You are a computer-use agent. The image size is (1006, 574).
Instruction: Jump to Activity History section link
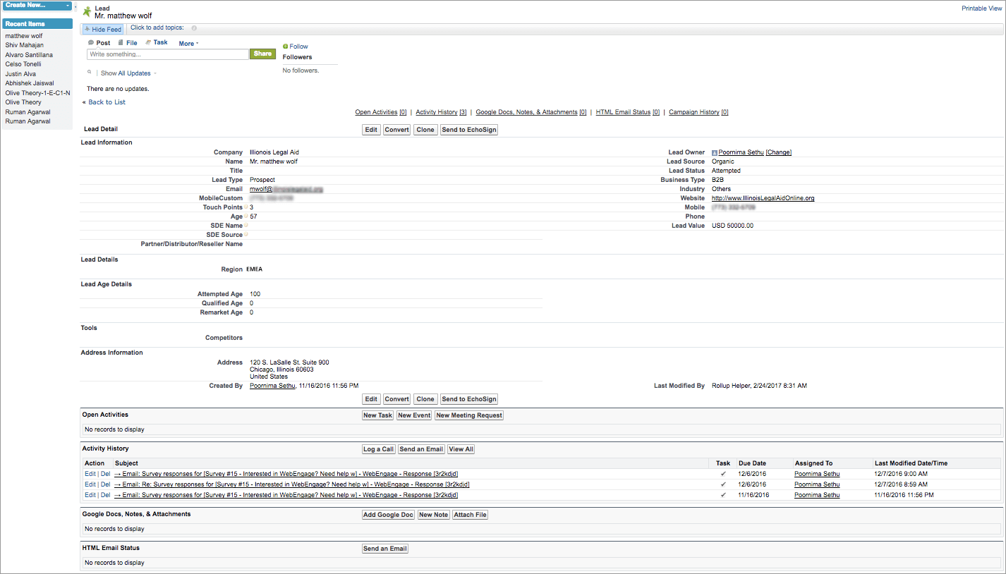436,112
